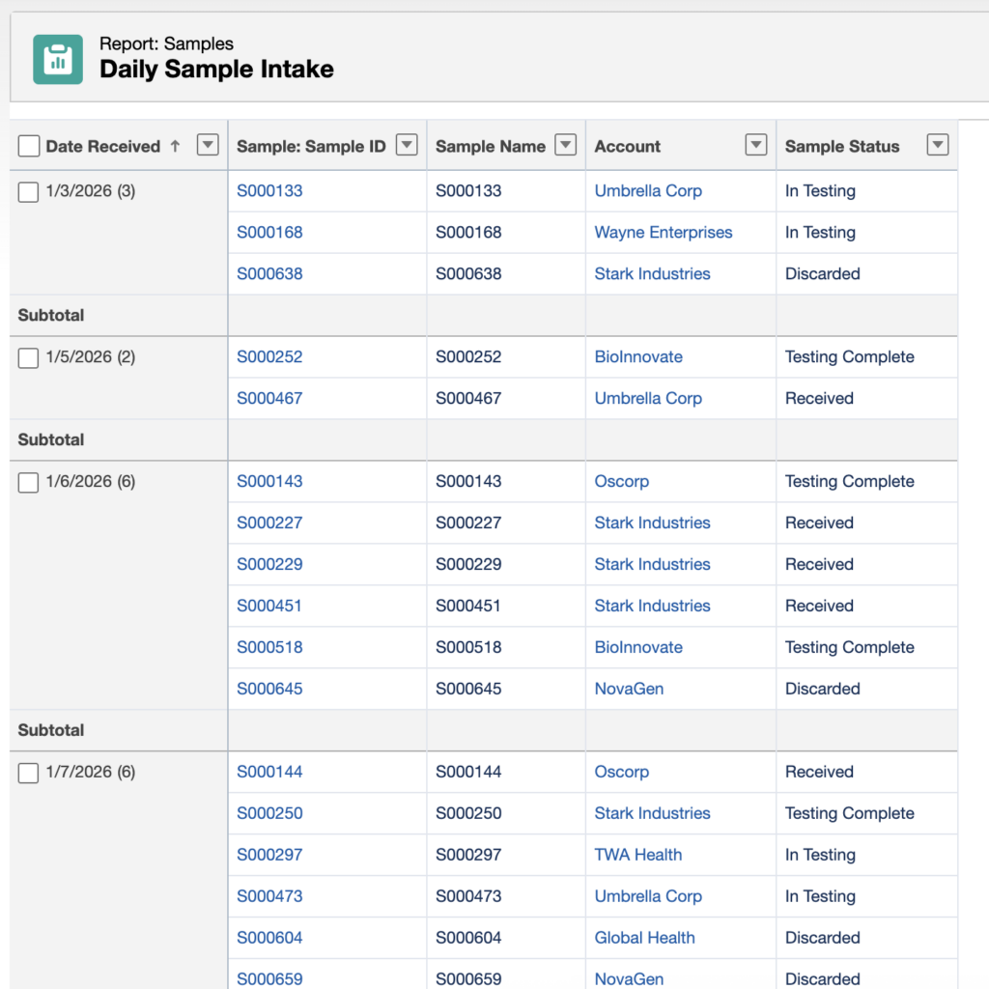Click the Sample Name column header label
The width and height of the screenshot is (989, 989).
(x=490, y=147)
